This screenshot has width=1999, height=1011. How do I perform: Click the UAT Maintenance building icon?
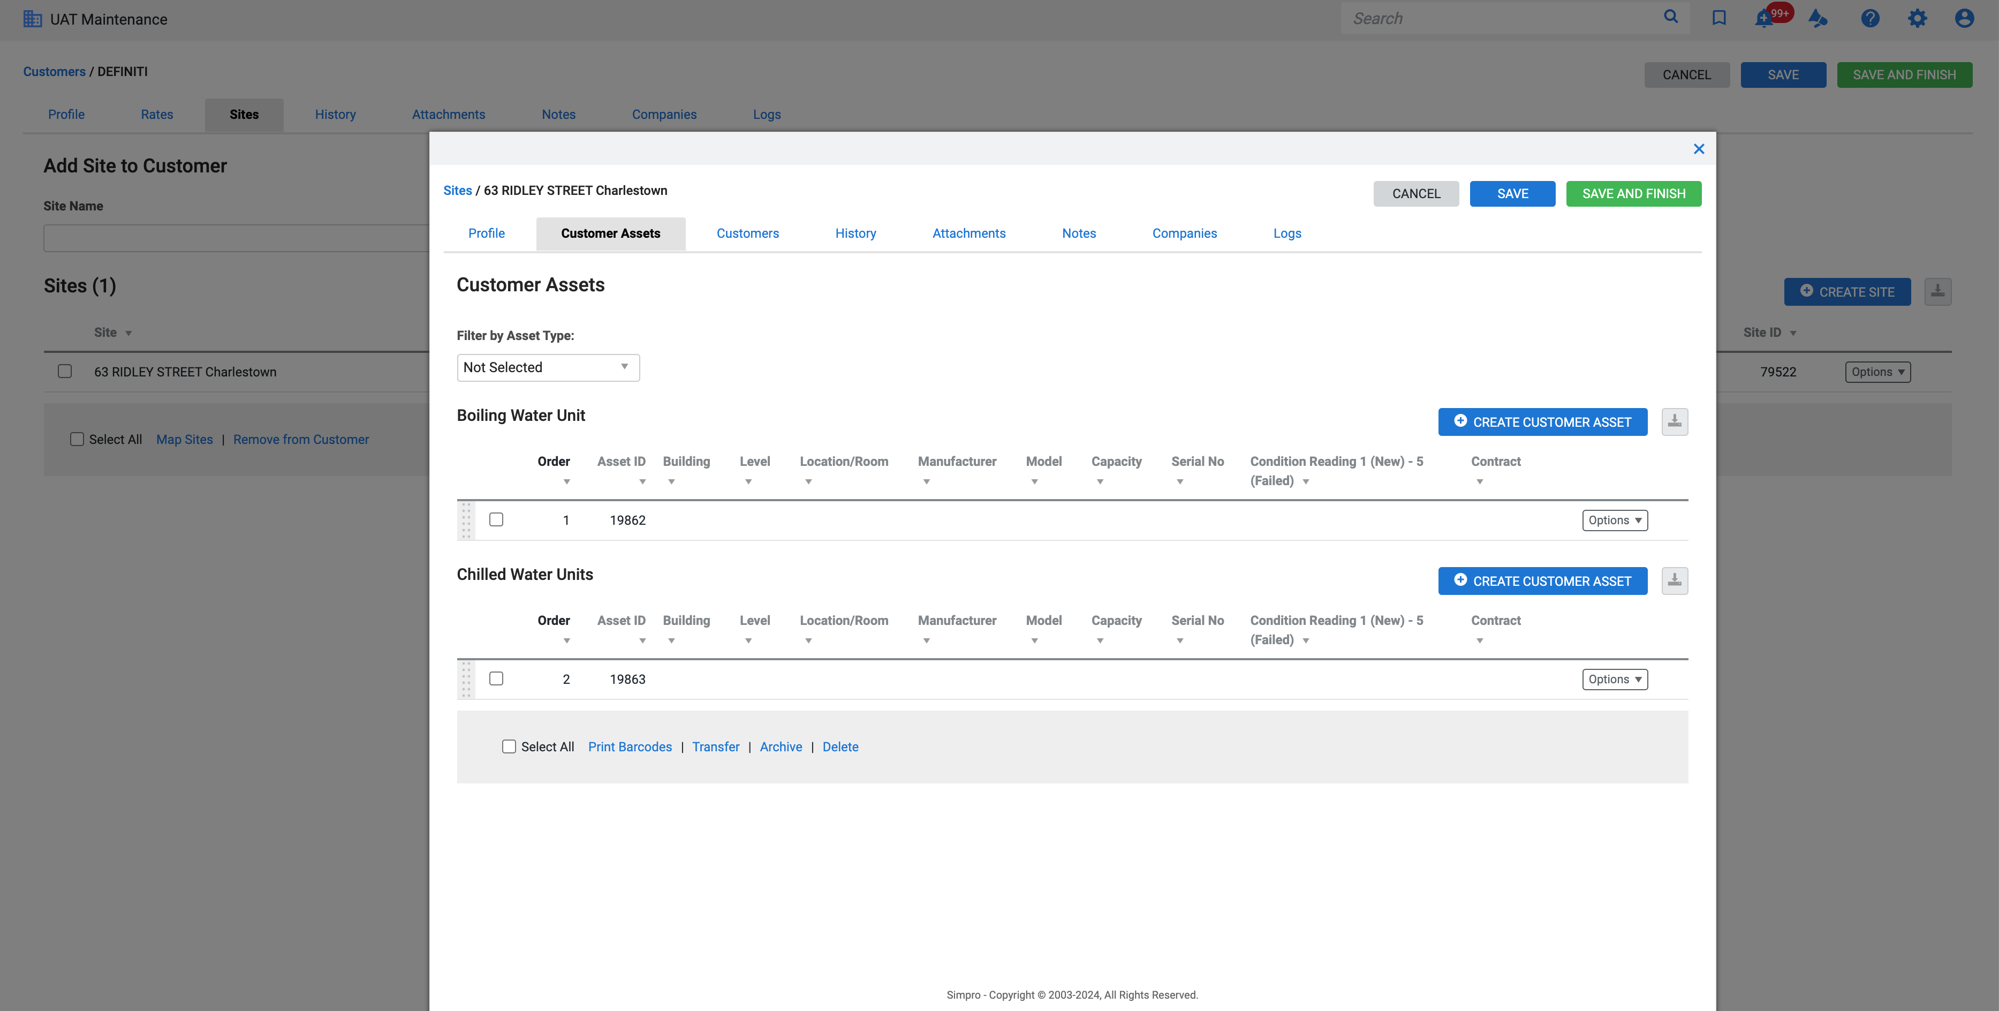click(x=33, y=19)
